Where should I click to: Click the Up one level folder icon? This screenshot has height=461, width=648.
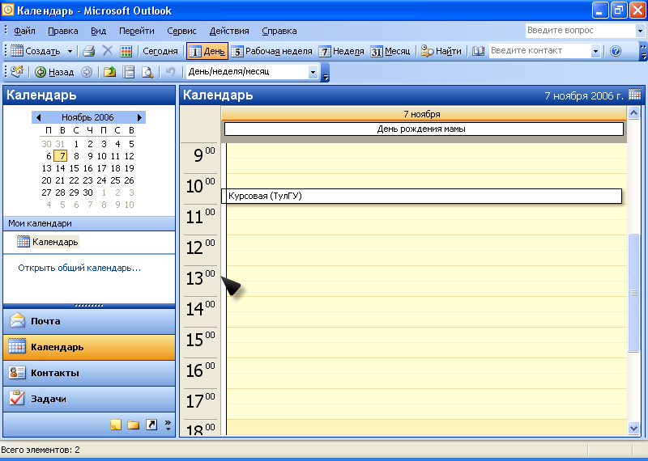[109, 72]
